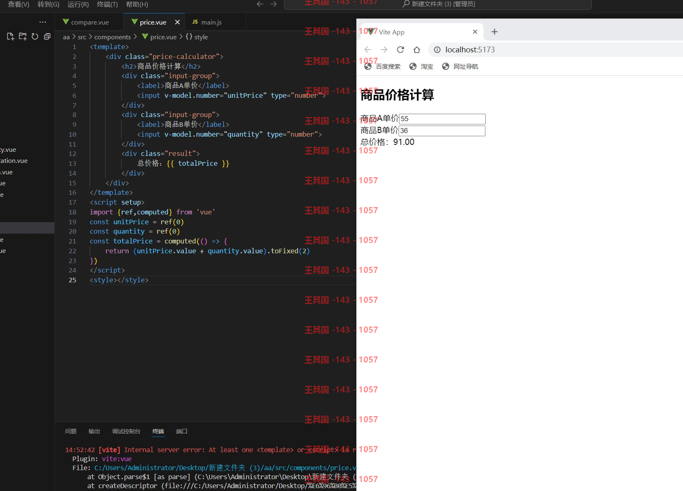Go to the browser home page

pyautogui.click(x=417, y=50)
